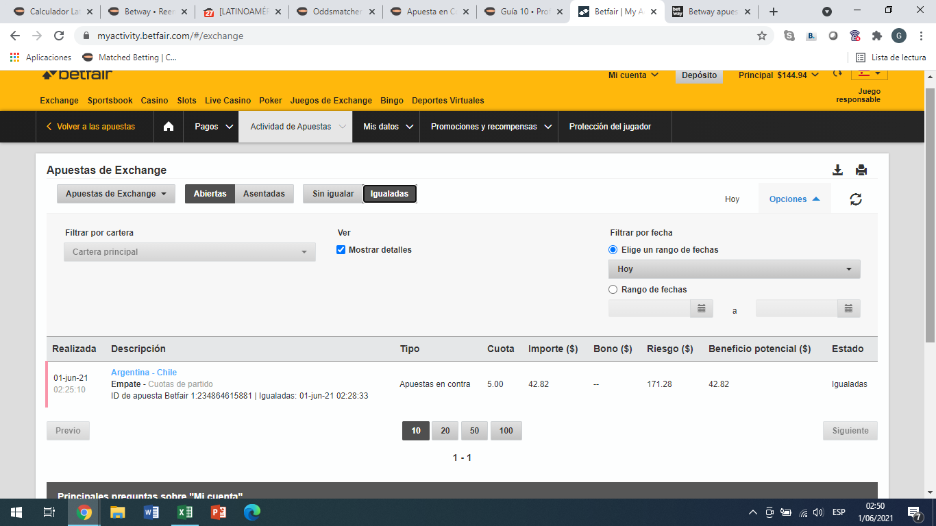This screenshot has height=526, width=936.
Task: Open a new browser tab
Action: click(774, 12)
